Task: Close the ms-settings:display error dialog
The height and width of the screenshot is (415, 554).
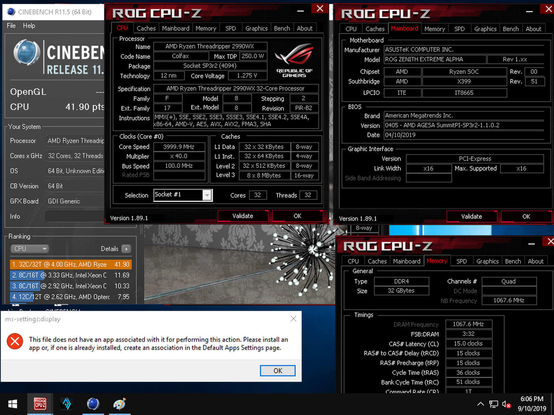Action: [x=294, y=319]
